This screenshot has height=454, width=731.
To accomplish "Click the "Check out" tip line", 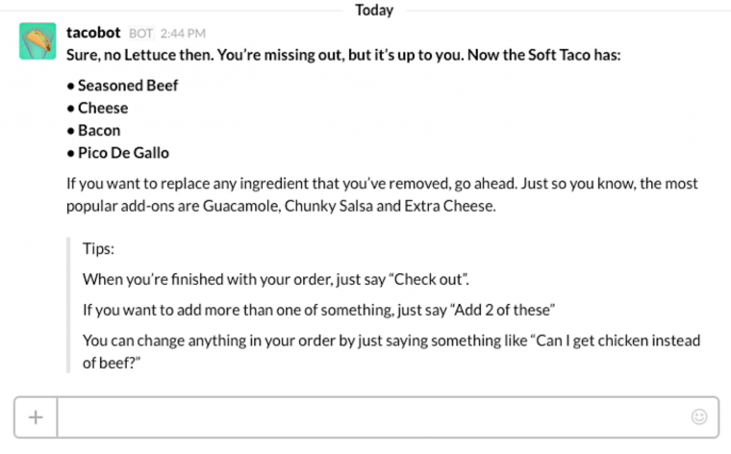I will pos(276,279).
